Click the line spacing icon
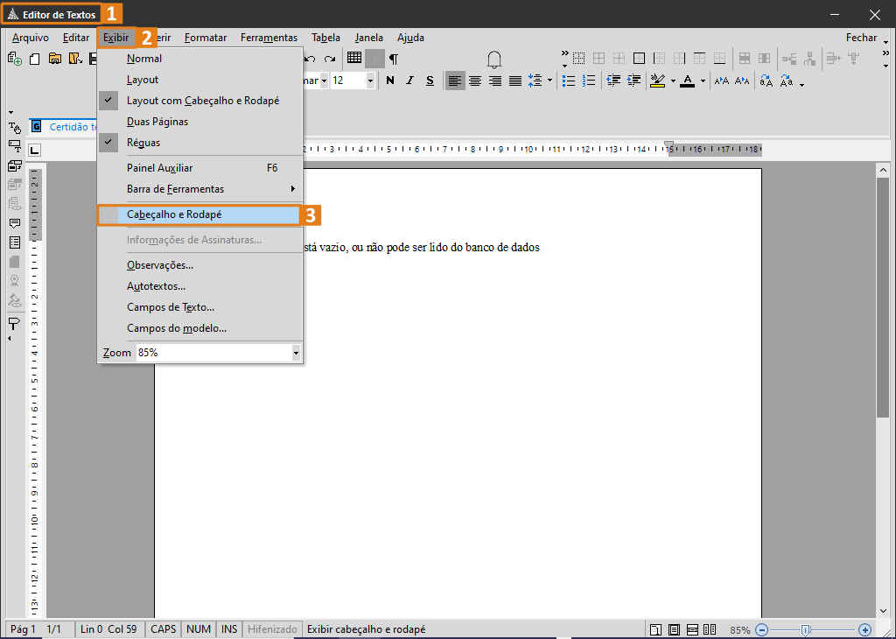 535,81
